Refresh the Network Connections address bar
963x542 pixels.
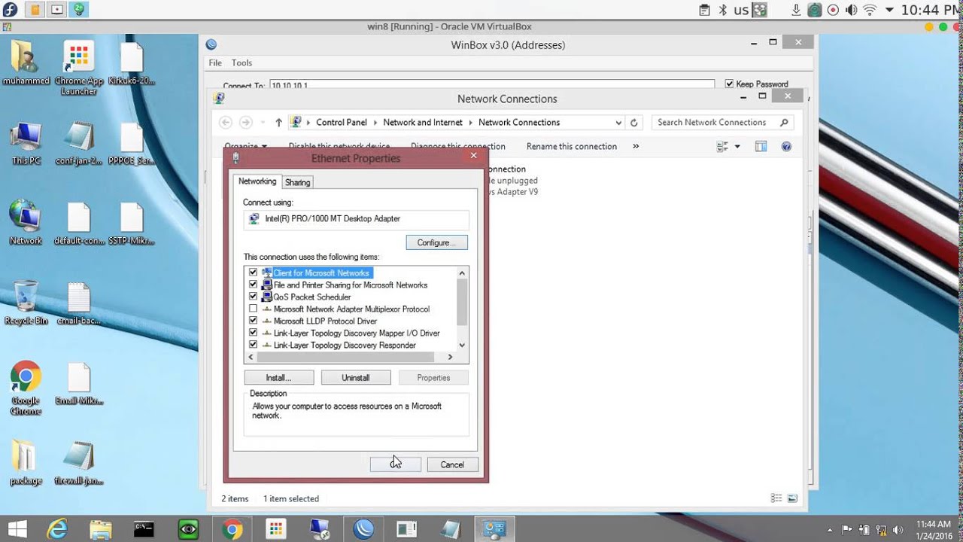point(634,122)
